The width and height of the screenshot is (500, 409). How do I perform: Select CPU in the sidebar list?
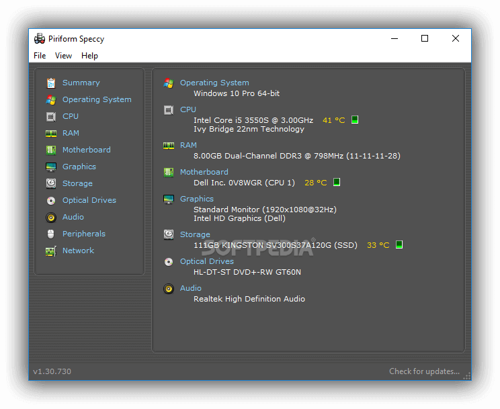(71, 116)
